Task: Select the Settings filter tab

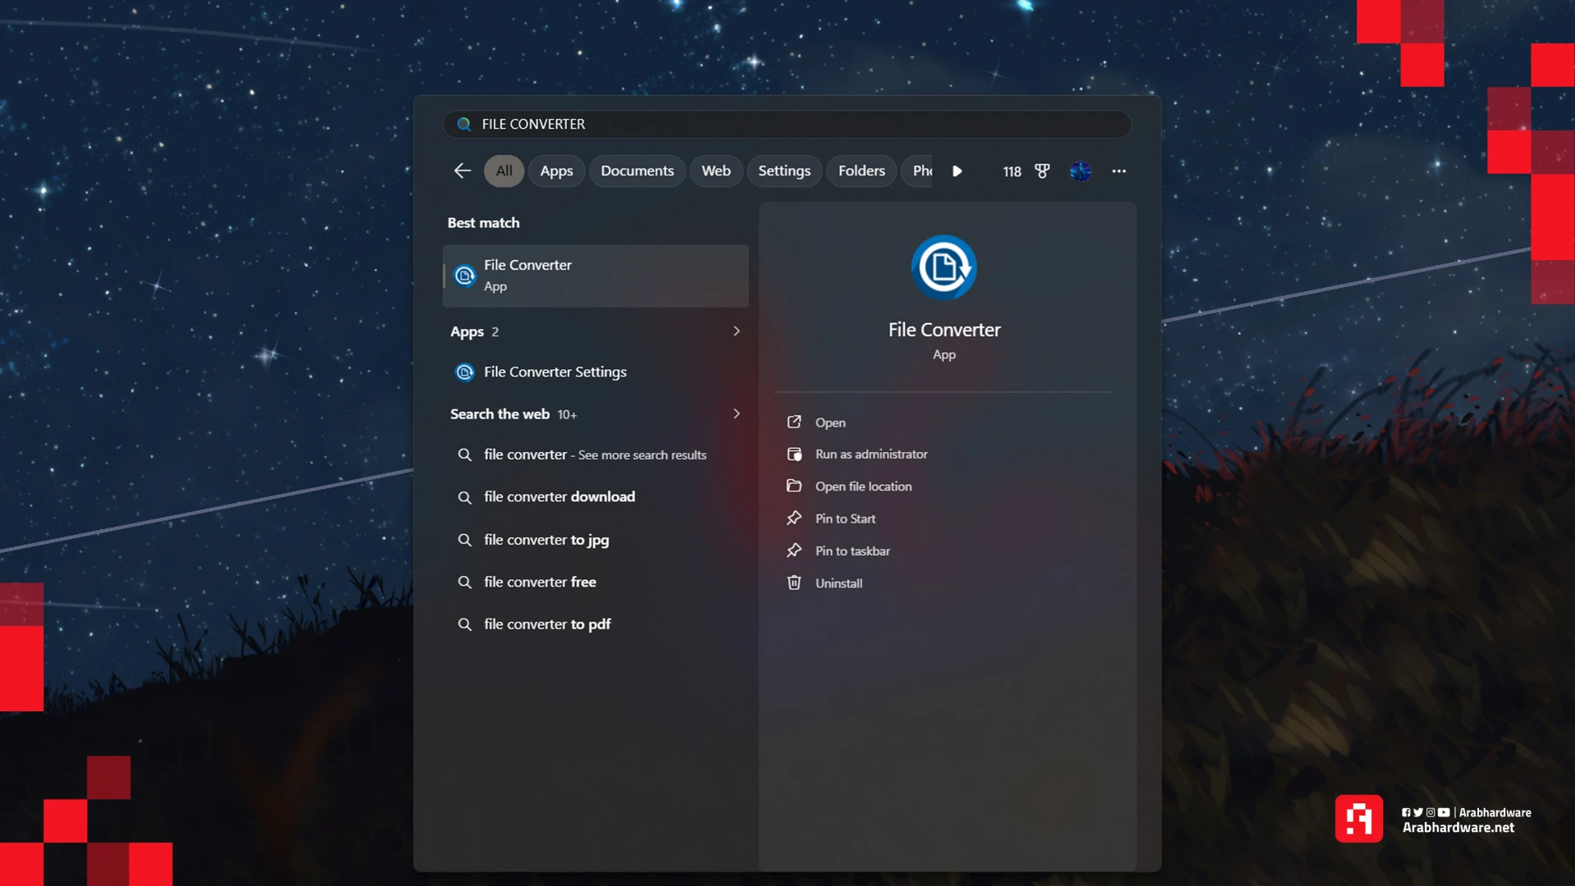Action: pos(783,171)
